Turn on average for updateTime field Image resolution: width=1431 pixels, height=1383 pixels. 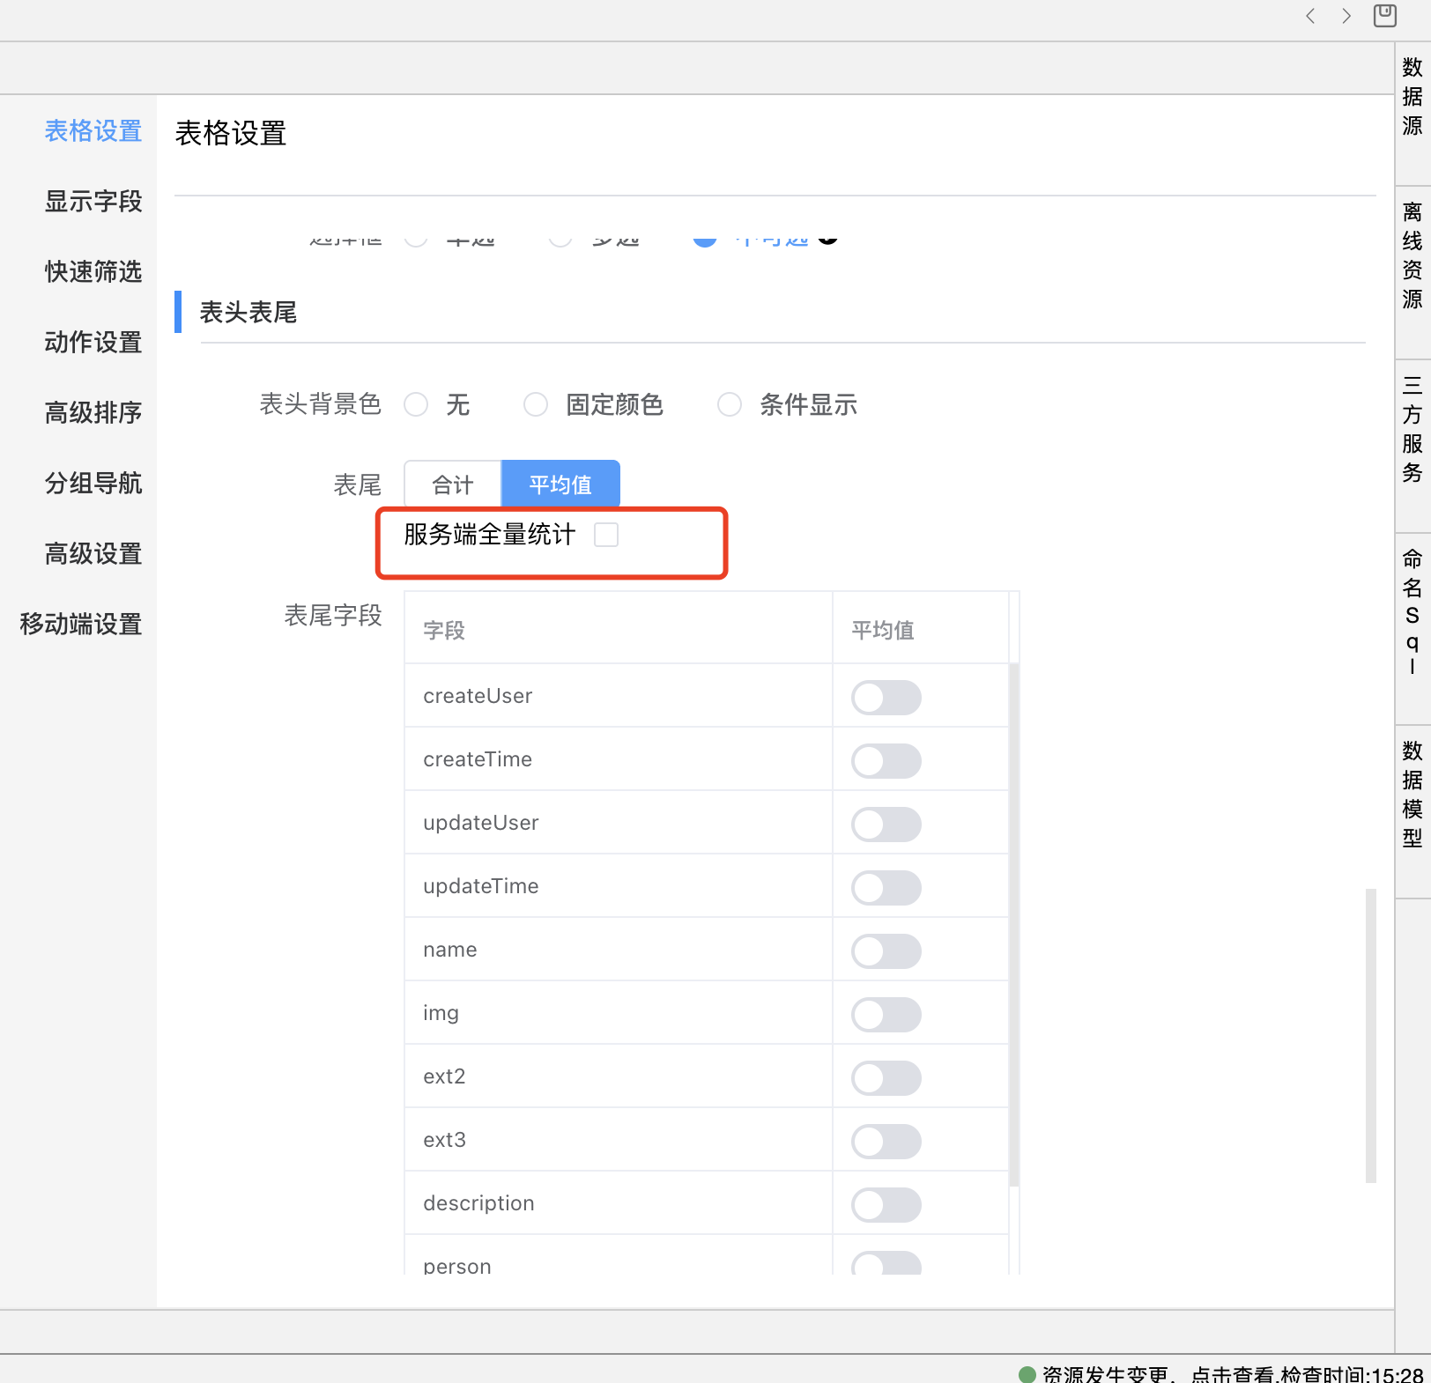click(x=886, y=888)
